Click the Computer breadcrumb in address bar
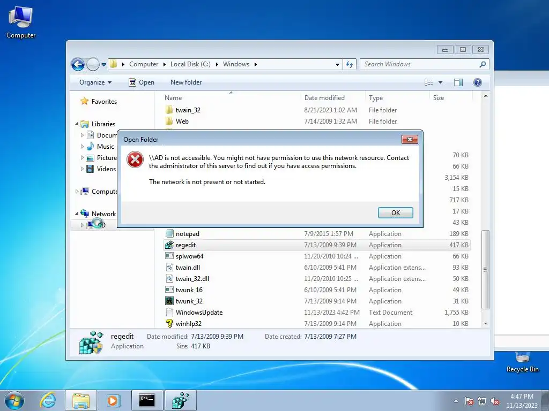The width and height of the screenshot is (549, 411). click(144, 64)
